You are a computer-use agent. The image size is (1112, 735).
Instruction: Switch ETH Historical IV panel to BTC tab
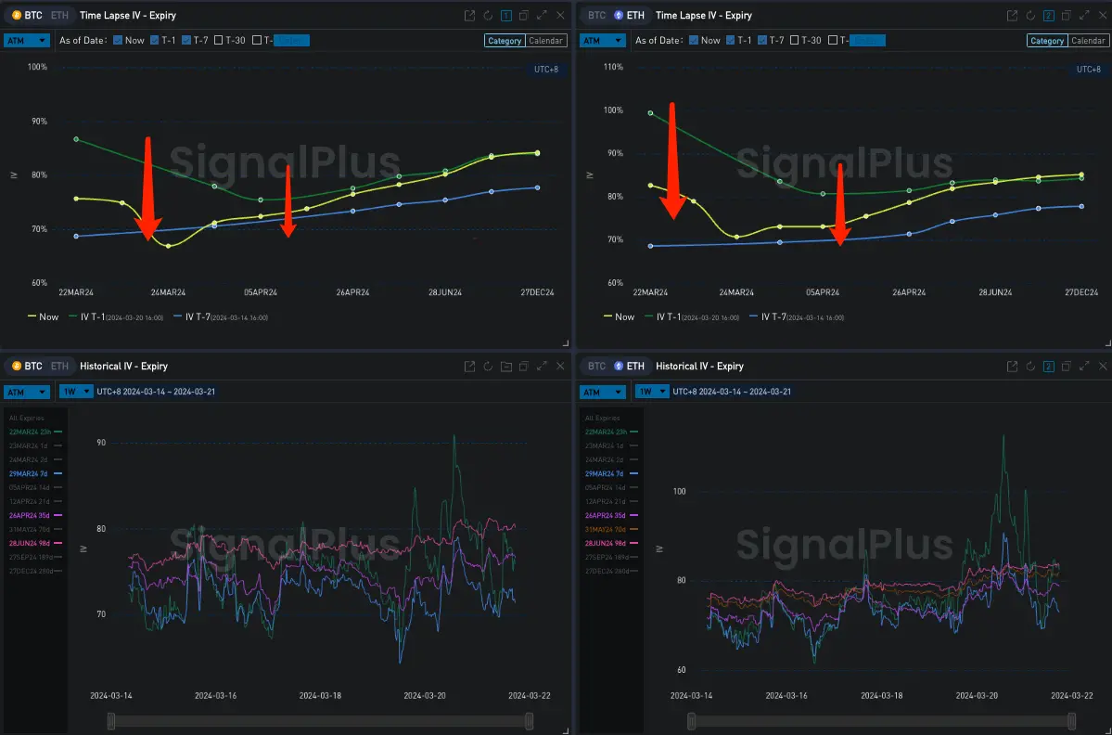pos(597,367)
